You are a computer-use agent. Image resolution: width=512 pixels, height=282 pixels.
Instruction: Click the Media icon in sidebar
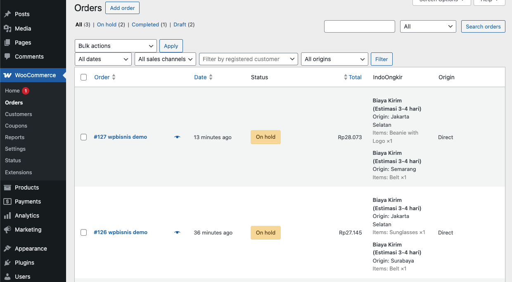pos(7,28)
